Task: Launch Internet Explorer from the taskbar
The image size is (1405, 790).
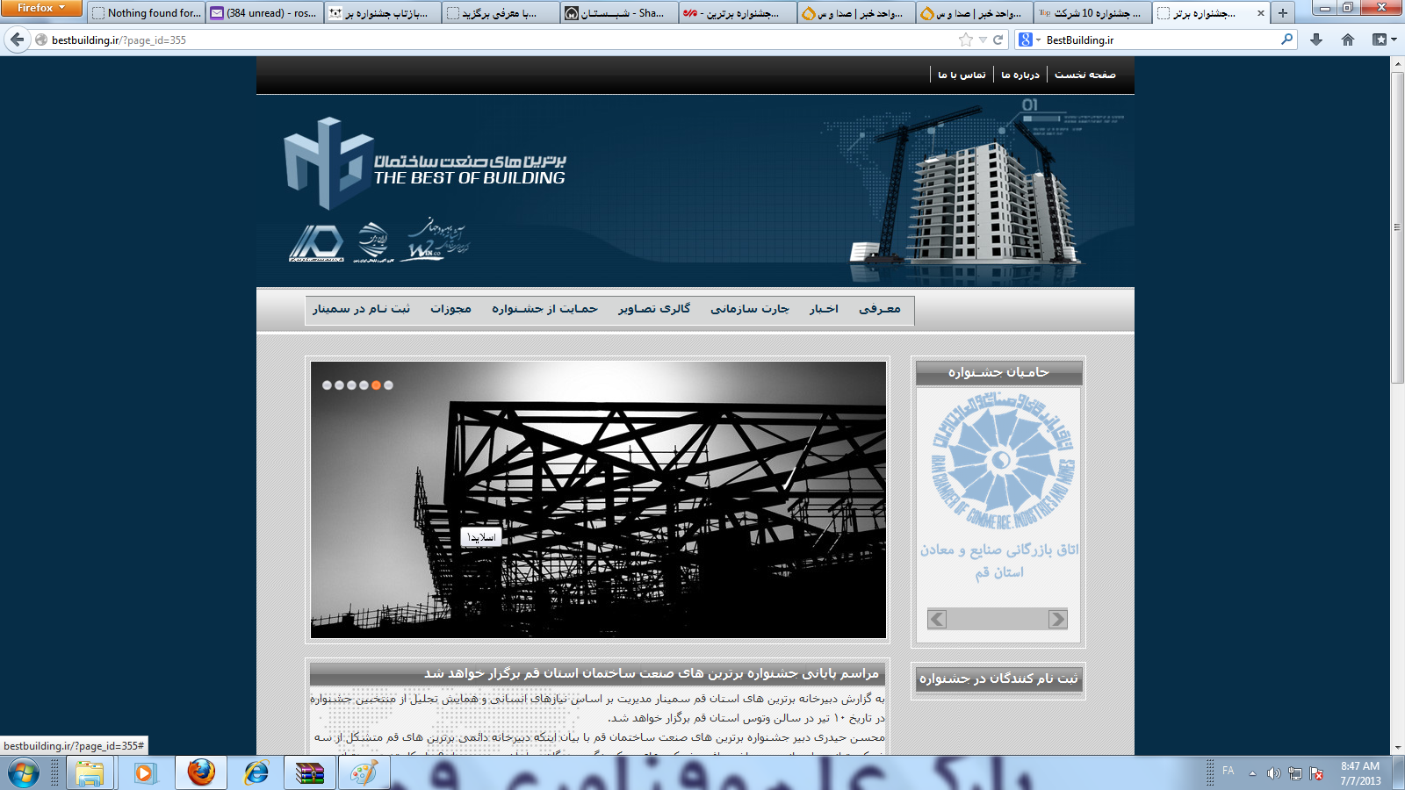Action: [256, 773]
